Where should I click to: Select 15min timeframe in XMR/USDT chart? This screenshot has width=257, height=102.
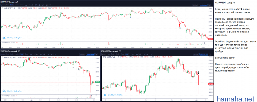[x=17, y=5]
